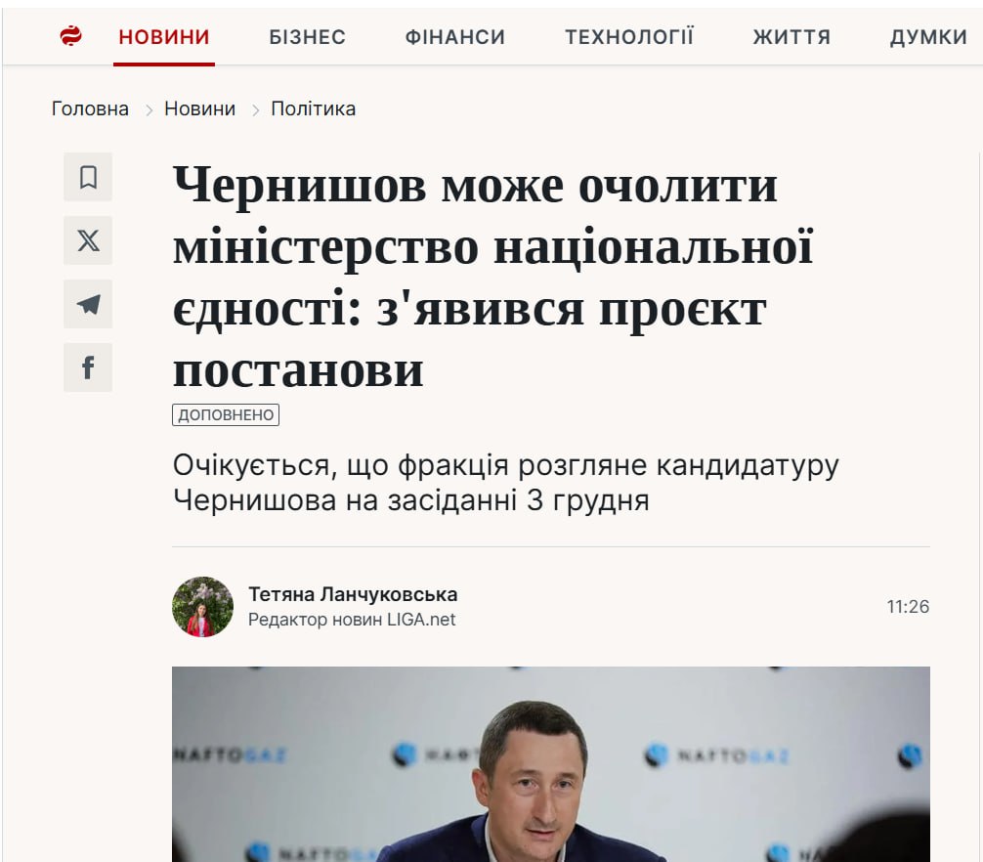
Task: Switch to the Життя section
Action: point(791,37)
